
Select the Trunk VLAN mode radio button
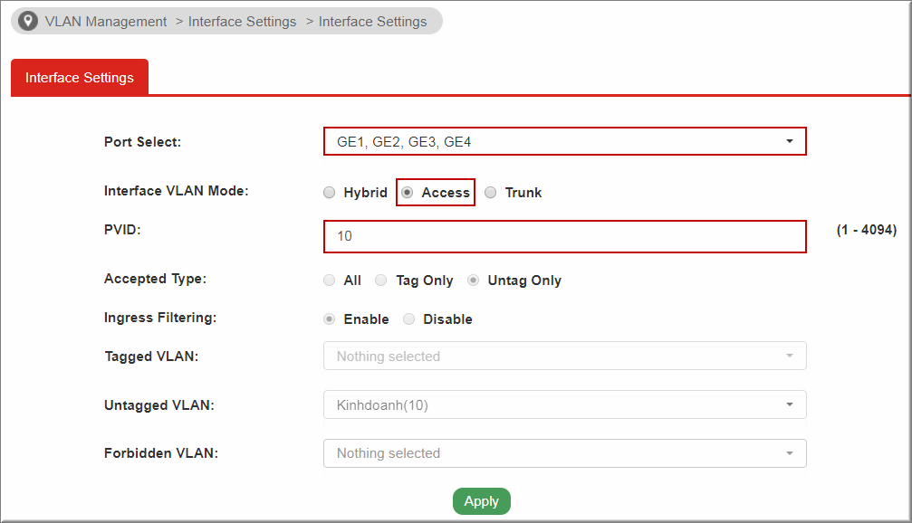491,193
